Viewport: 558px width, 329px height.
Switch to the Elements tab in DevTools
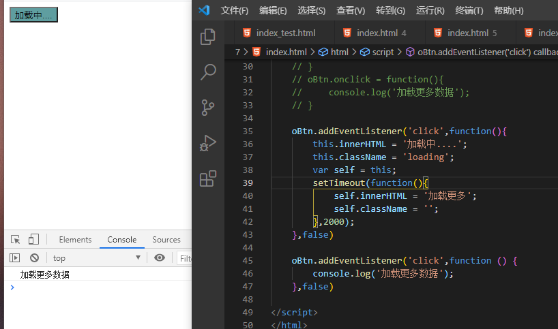pos(75,240)
